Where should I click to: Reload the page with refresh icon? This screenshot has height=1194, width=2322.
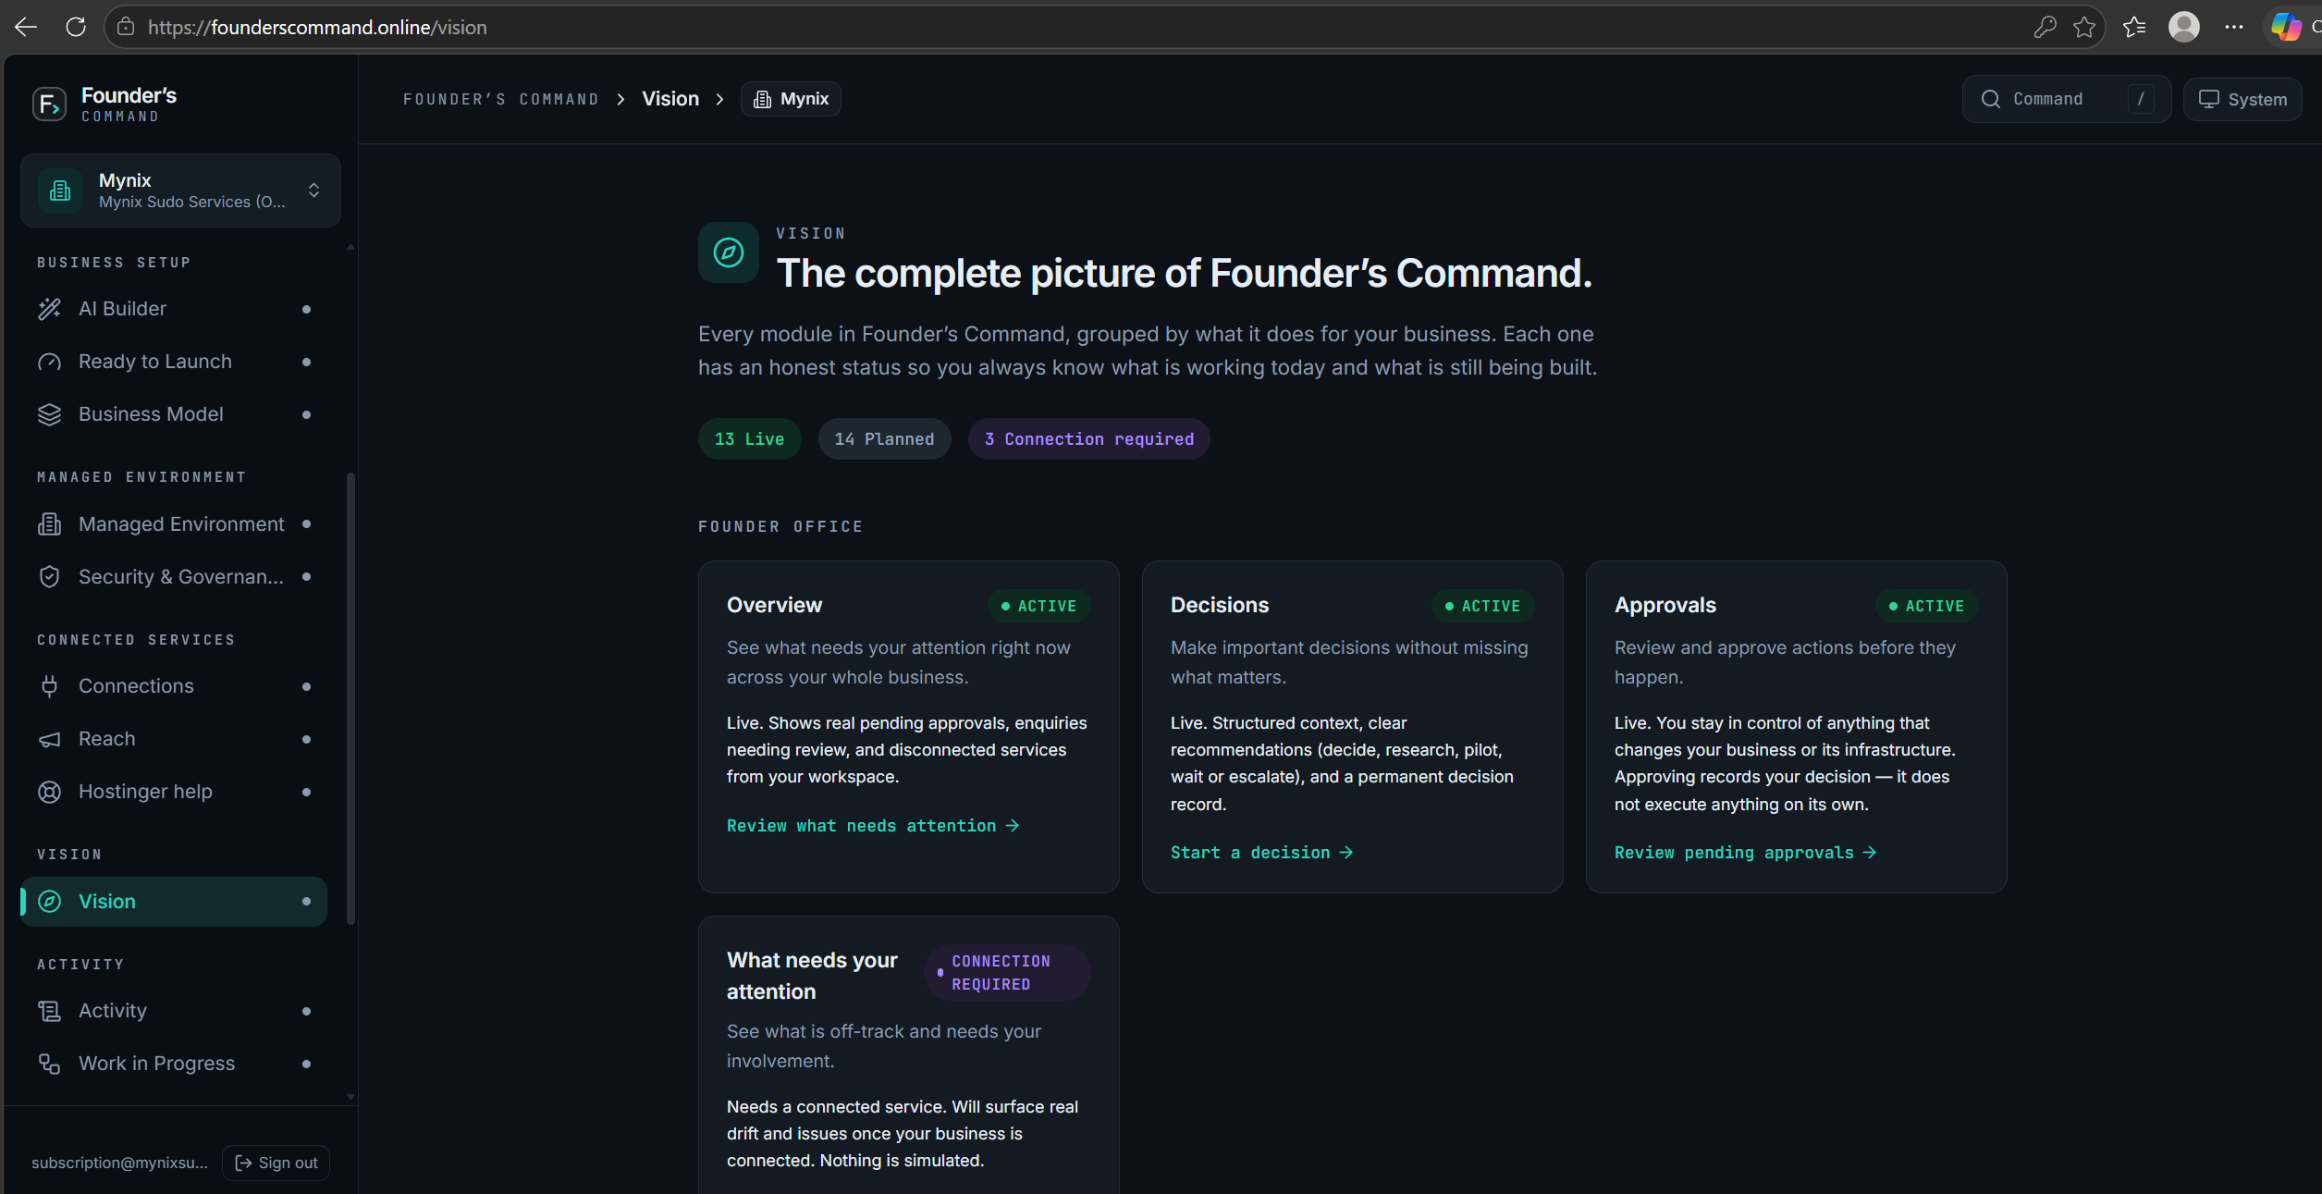76,27
